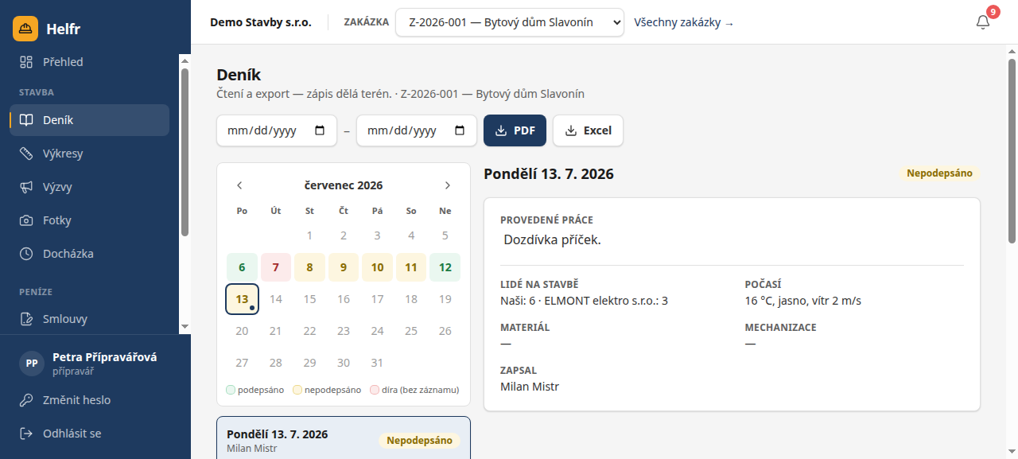Click the red badge showing 9 notifications
1018x459 pixels.
(993, 12)
